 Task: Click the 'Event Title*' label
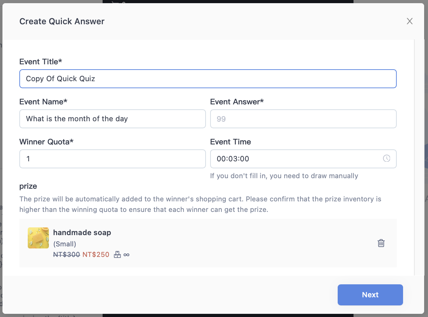click(x=41, y=62)
